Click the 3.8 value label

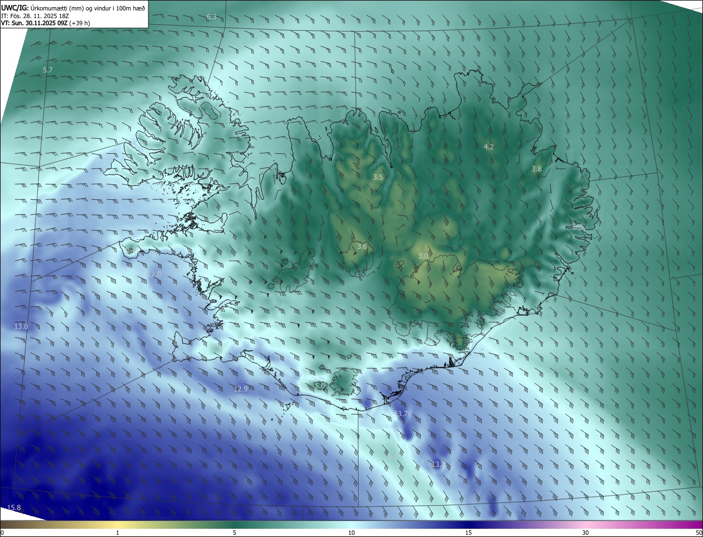(537, 169)
